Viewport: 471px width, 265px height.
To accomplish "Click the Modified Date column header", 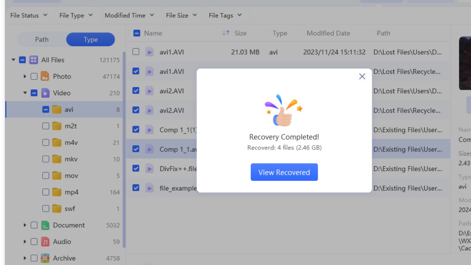I will tap(328, 33).
